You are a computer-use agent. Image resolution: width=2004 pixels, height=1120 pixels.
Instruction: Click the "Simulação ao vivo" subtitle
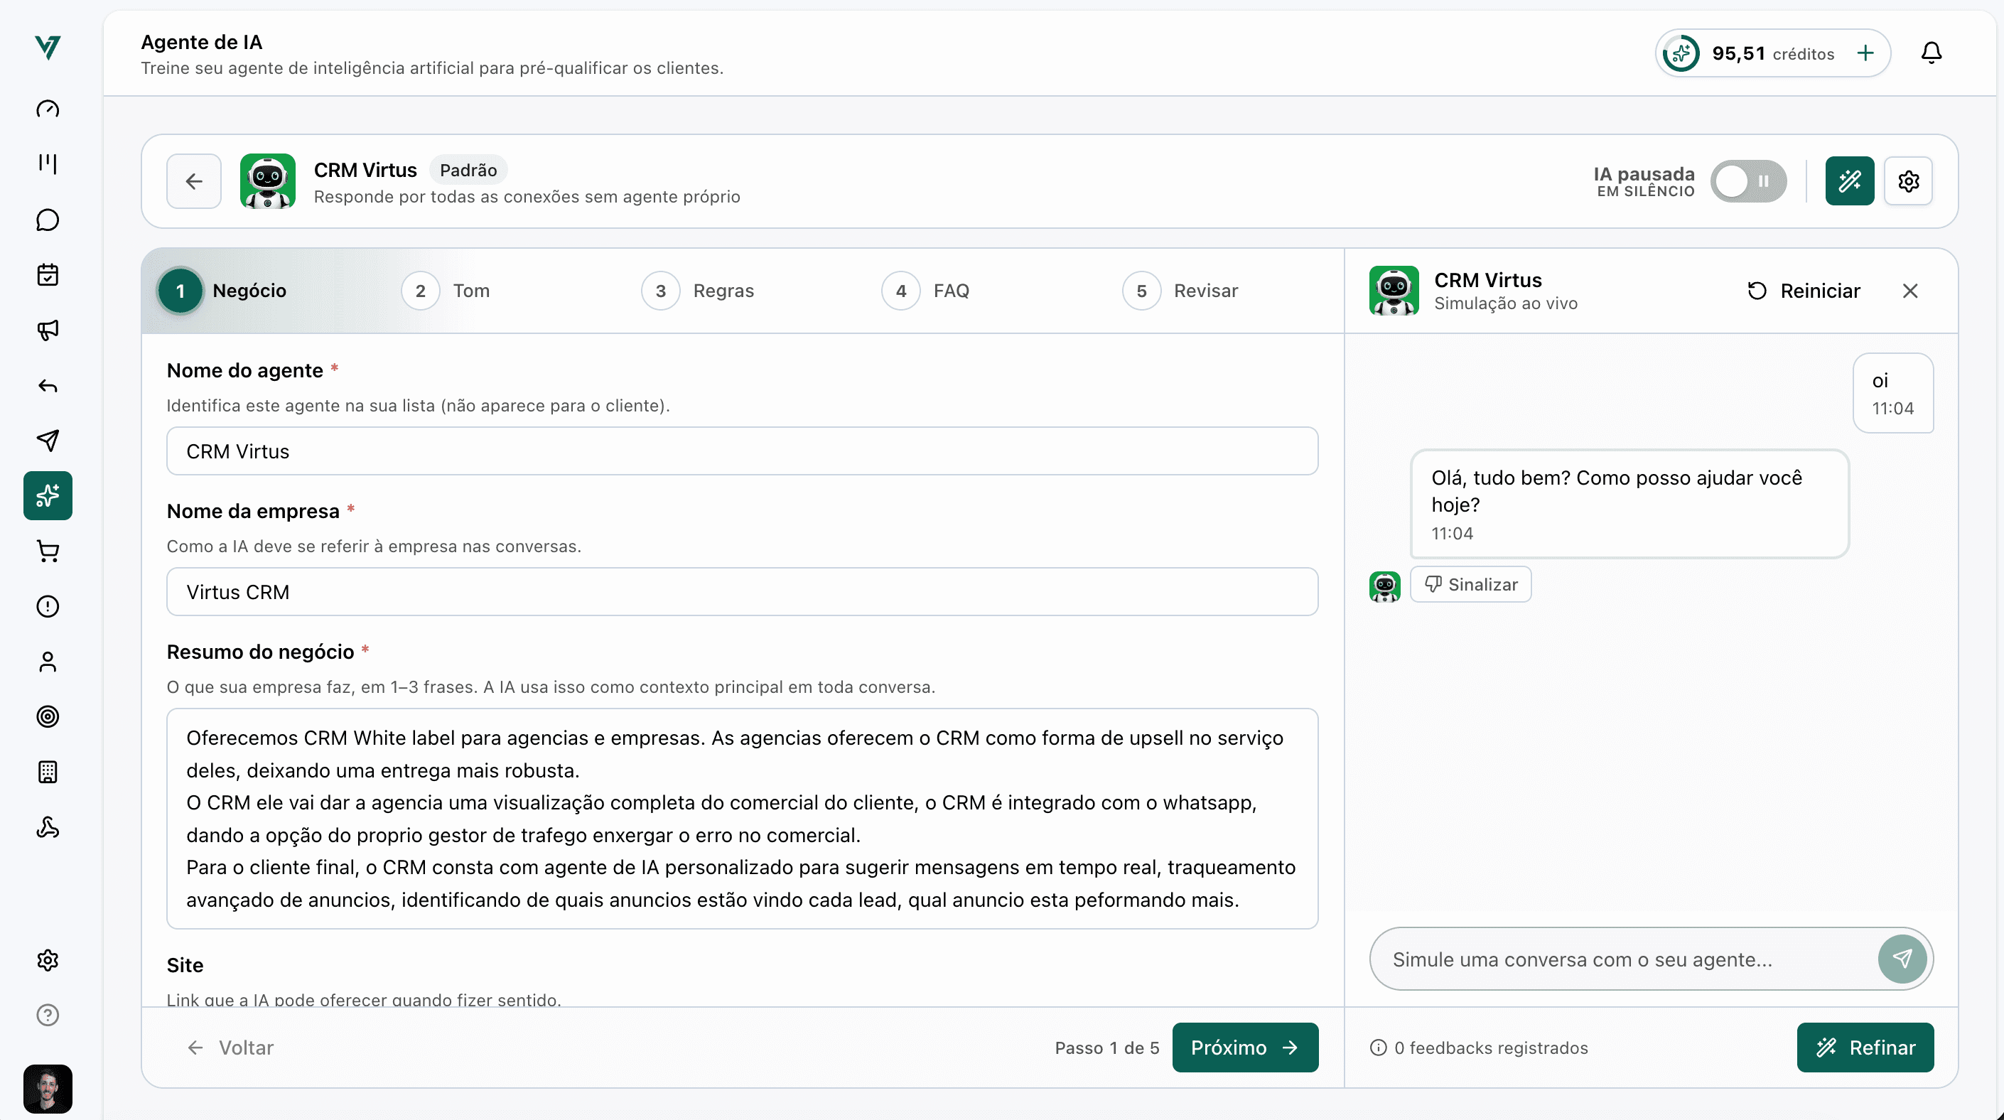coord(1505,304)
